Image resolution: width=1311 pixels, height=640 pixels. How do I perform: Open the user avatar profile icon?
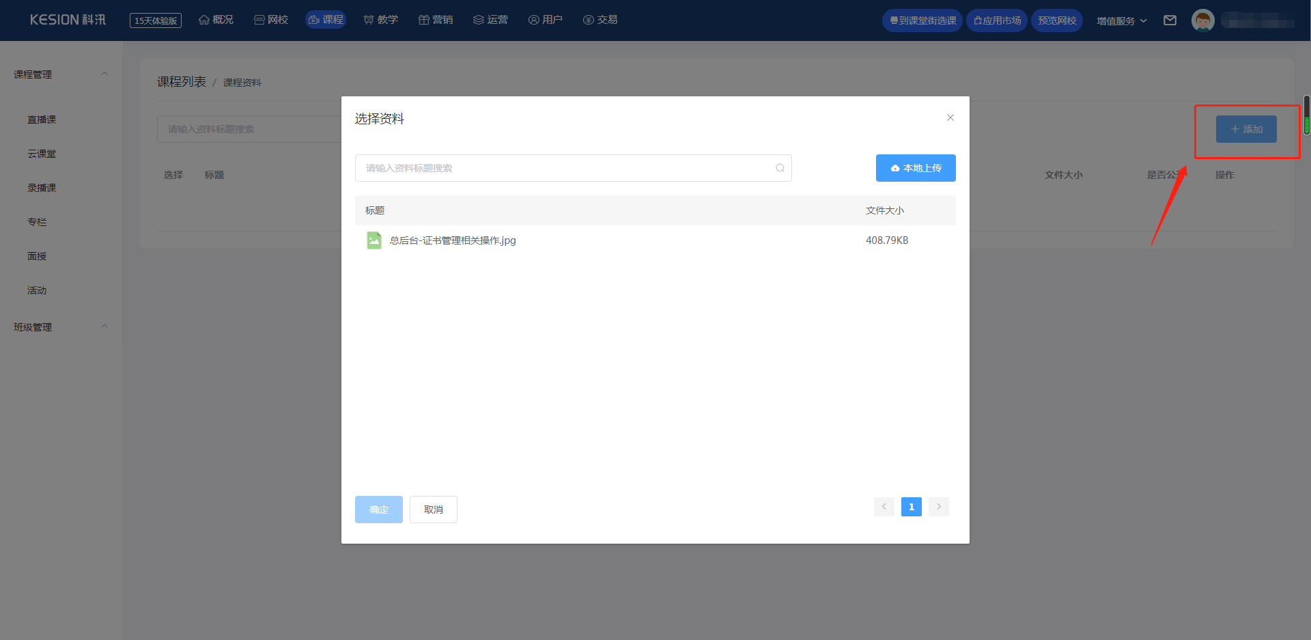click(x=1202, y=20)
